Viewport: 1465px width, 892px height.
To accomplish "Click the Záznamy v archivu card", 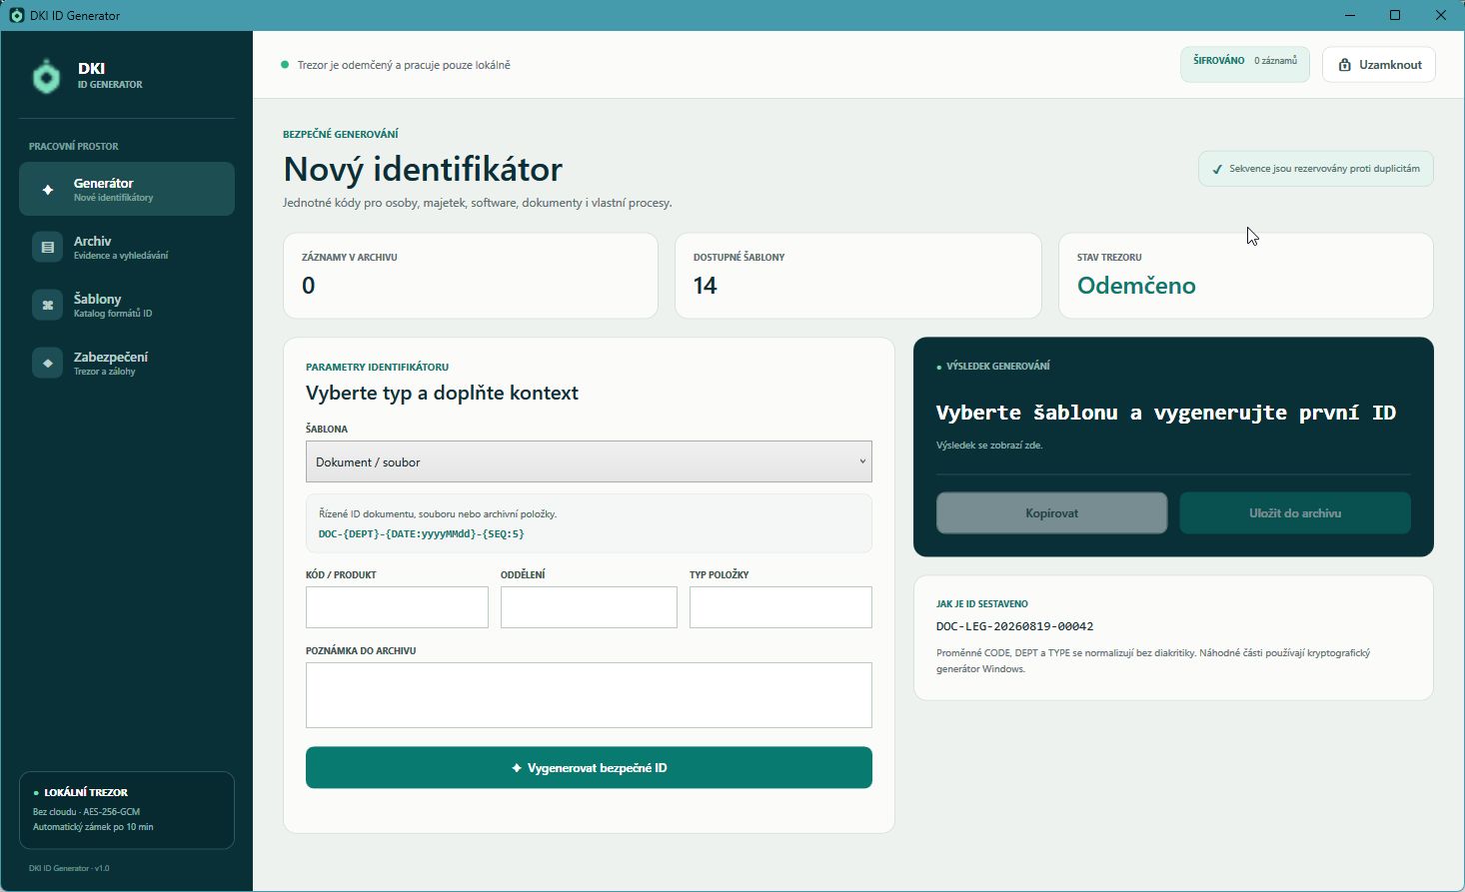I will click(x=471, y=276).
